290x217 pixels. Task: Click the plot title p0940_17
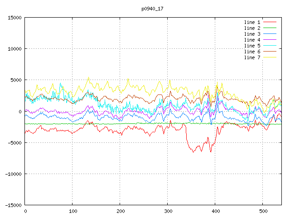point(152,9)
